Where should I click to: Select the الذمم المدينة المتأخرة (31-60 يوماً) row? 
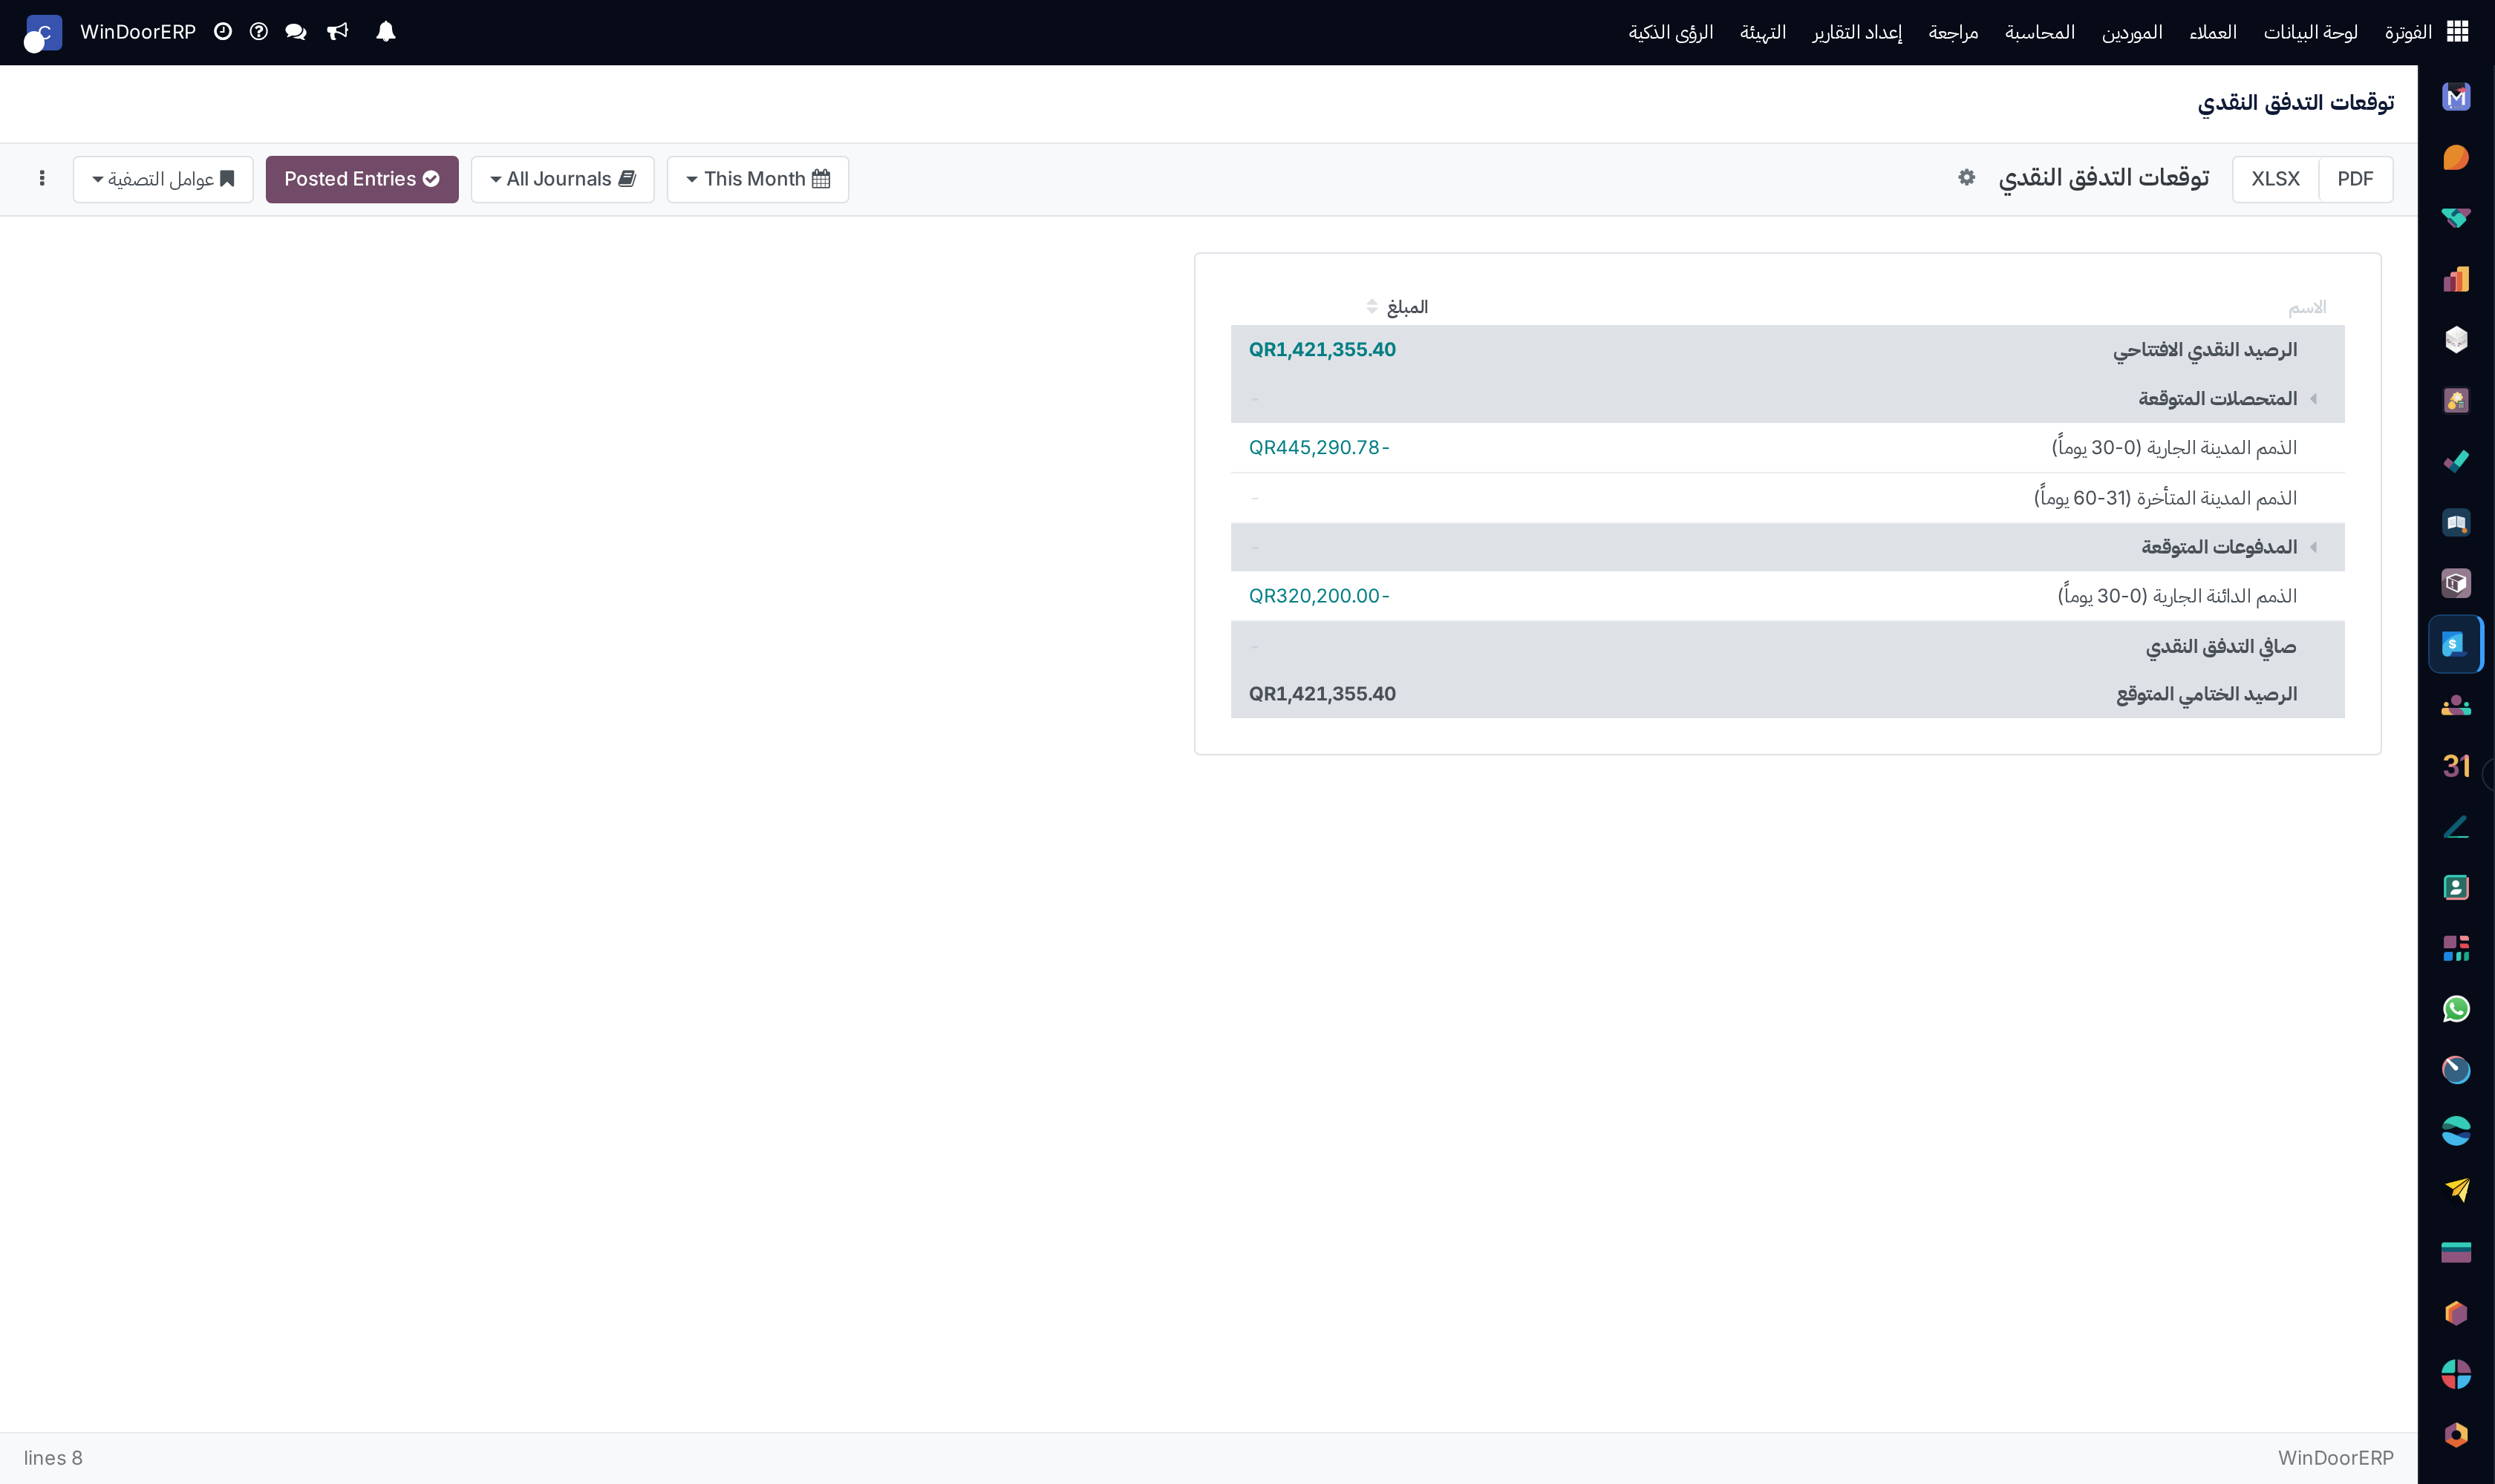[x=1787, y=498]
